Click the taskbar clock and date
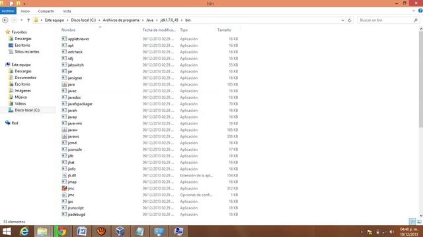 [409, 232]
